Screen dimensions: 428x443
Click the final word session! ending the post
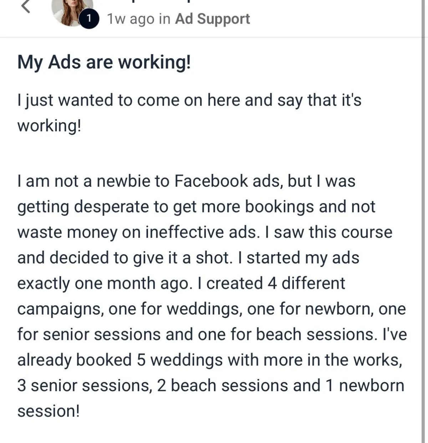49,411
